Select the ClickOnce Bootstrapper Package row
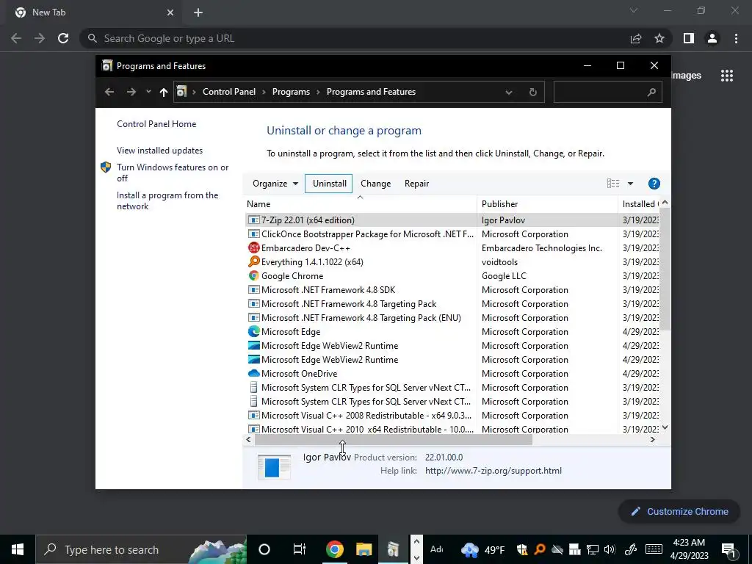 [452, 234]
